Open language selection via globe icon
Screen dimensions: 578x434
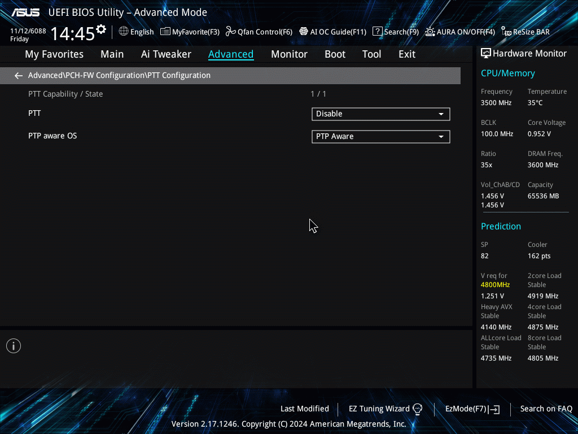tap(136, 32)
